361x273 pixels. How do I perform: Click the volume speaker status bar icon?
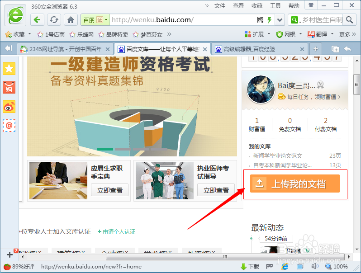coord(315,267)
